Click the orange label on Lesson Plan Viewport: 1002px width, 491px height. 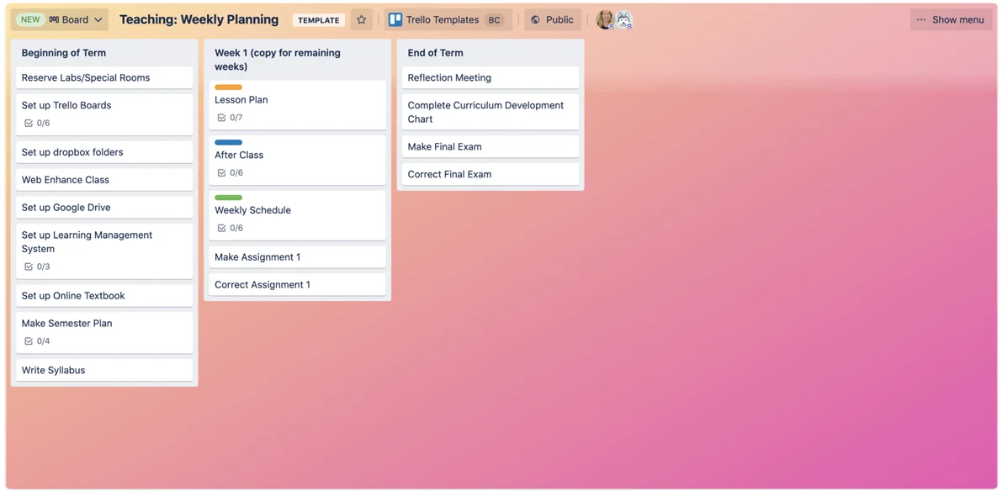tap(228, 87)
